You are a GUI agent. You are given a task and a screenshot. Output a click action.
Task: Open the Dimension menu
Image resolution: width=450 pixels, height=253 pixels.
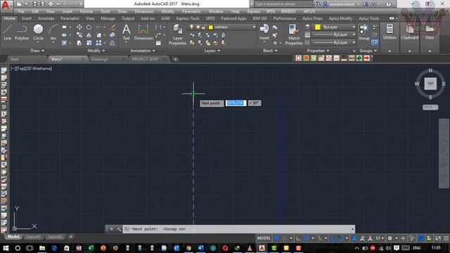(144, 11)
